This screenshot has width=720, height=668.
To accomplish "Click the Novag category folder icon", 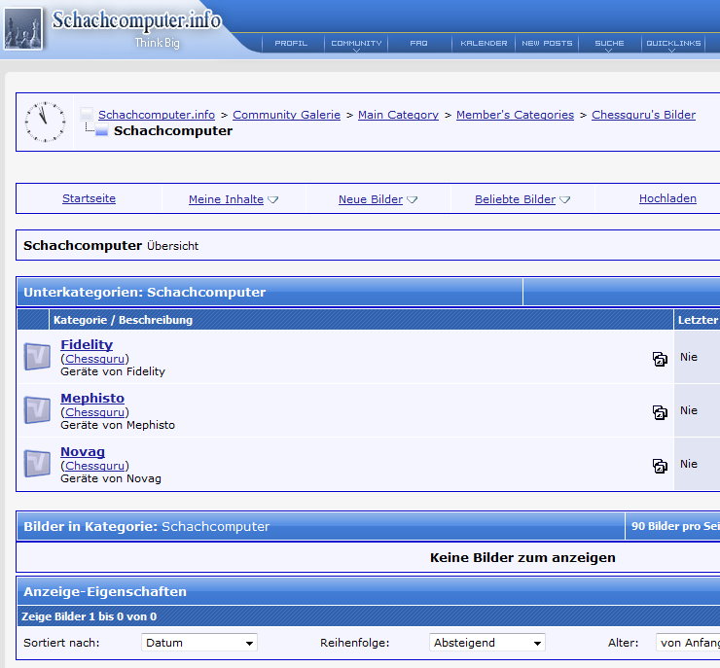I will point(37,464).
